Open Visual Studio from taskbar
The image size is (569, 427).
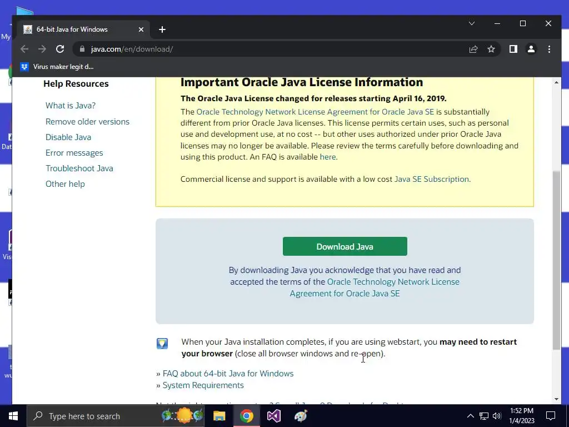pyautogui.click(x=273, y=416)
